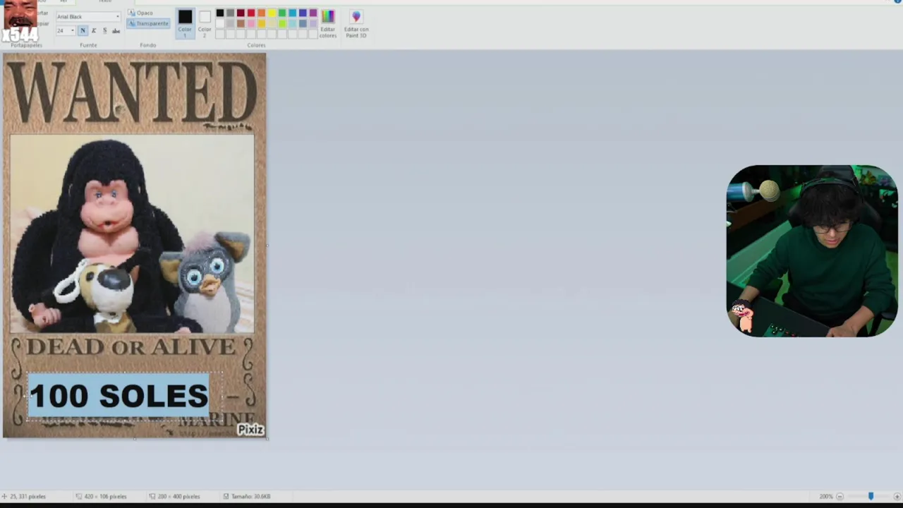Click the WANTED heading on the canvas

pyautogui.click(x=133, y=93)
